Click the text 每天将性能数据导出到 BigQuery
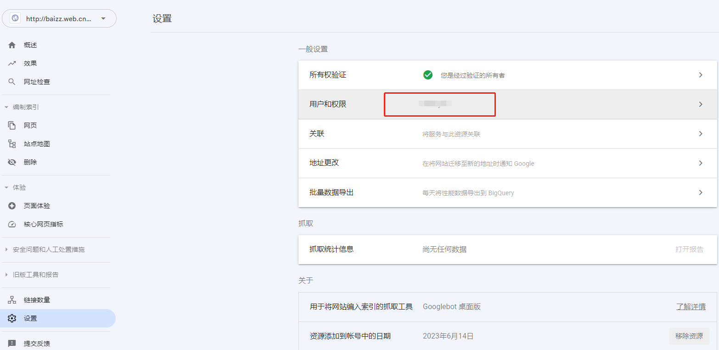Image resolution: width=719 pixels, height=350 pixels. point(468,193)
